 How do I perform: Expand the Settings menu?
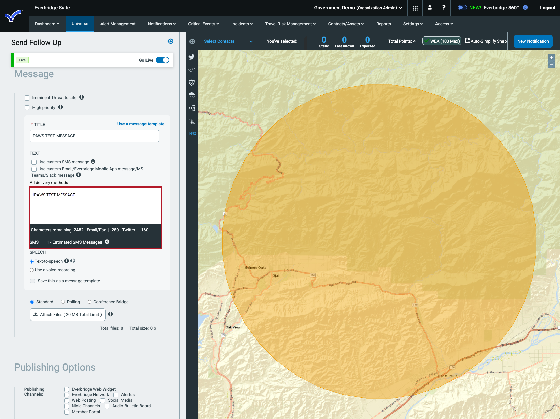click(413, 24)
